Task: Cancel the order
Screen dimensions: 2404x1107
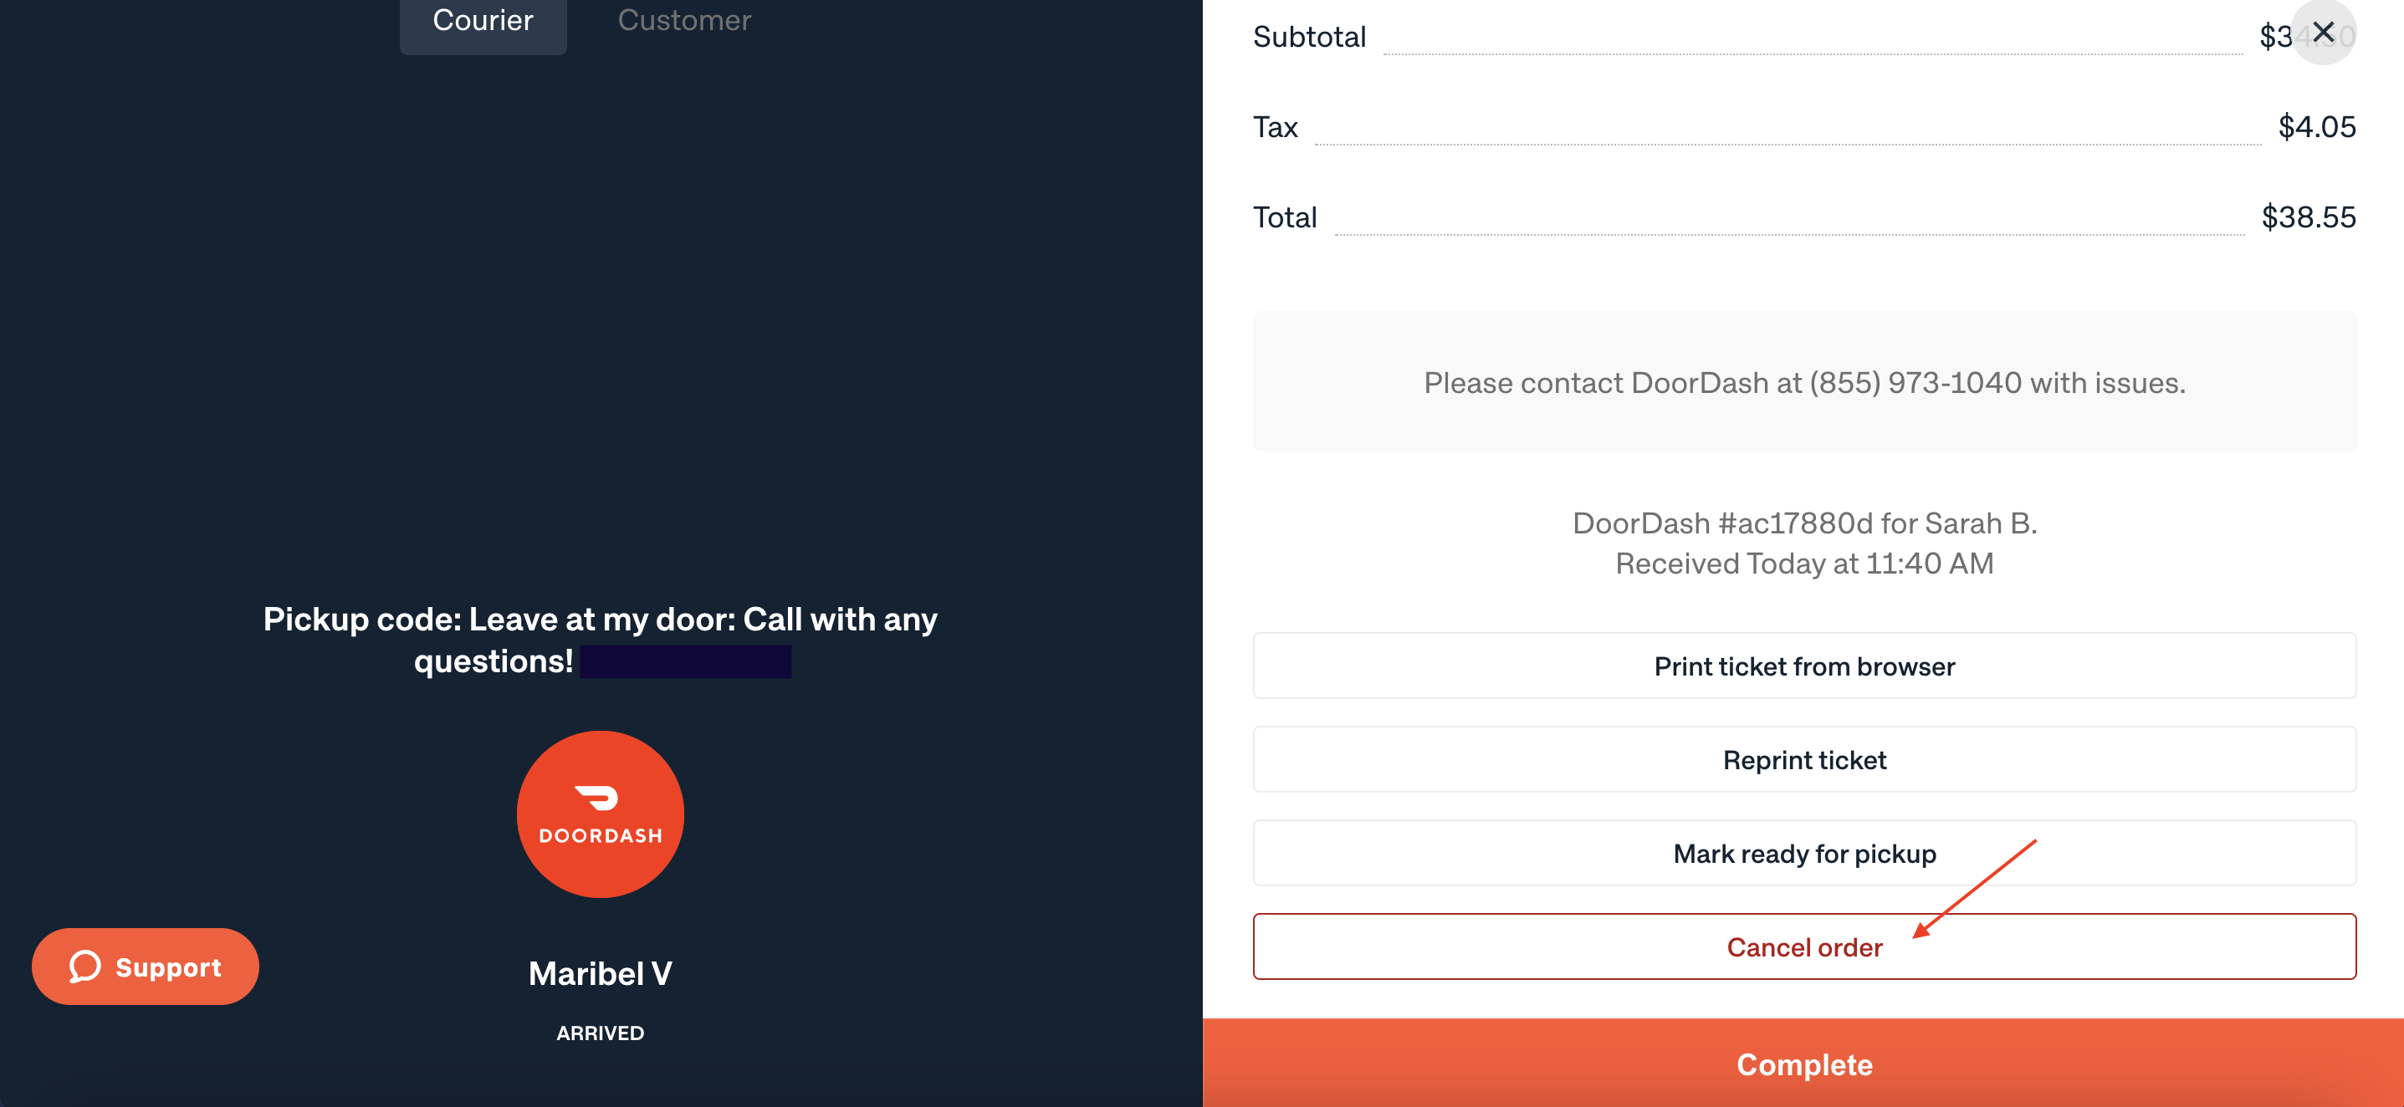Action: (1803, 946)
